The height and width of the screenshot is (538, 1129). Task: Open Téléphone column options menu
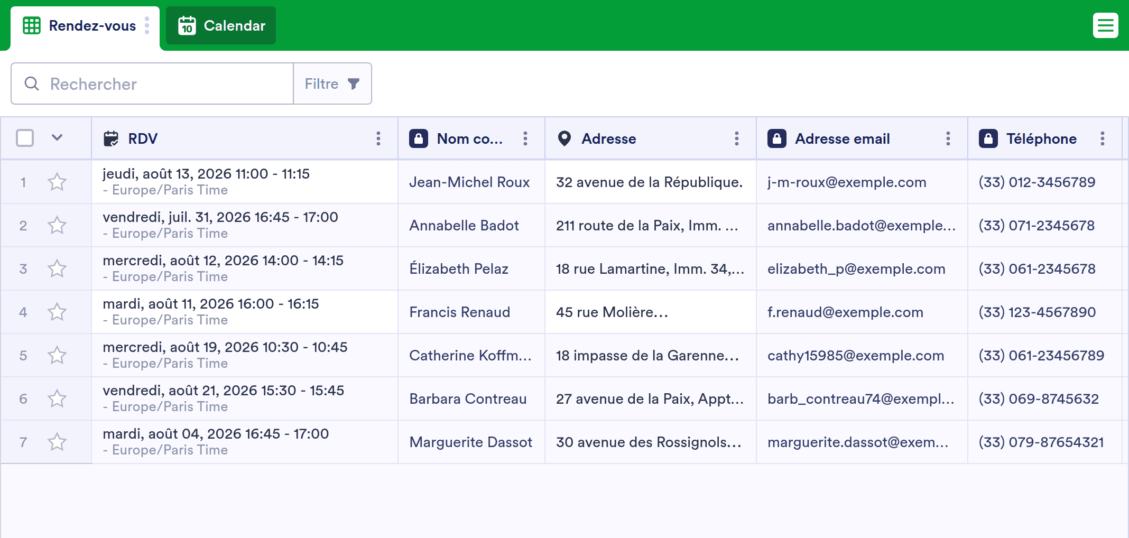tap(1103, 138)
